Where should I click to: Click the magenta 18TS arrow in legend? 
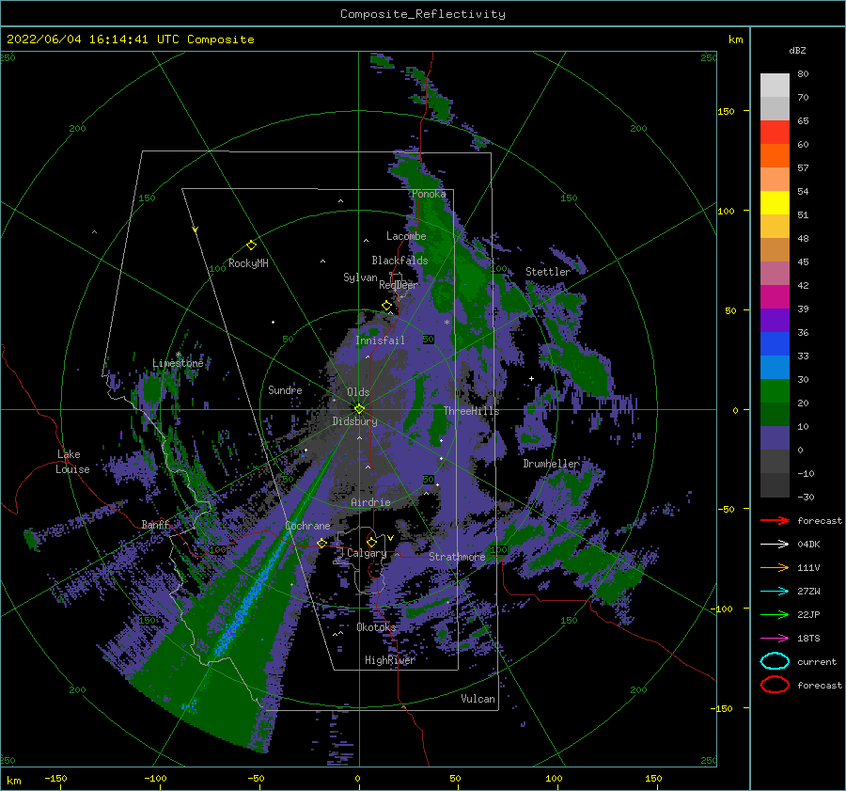pos(775,639)
